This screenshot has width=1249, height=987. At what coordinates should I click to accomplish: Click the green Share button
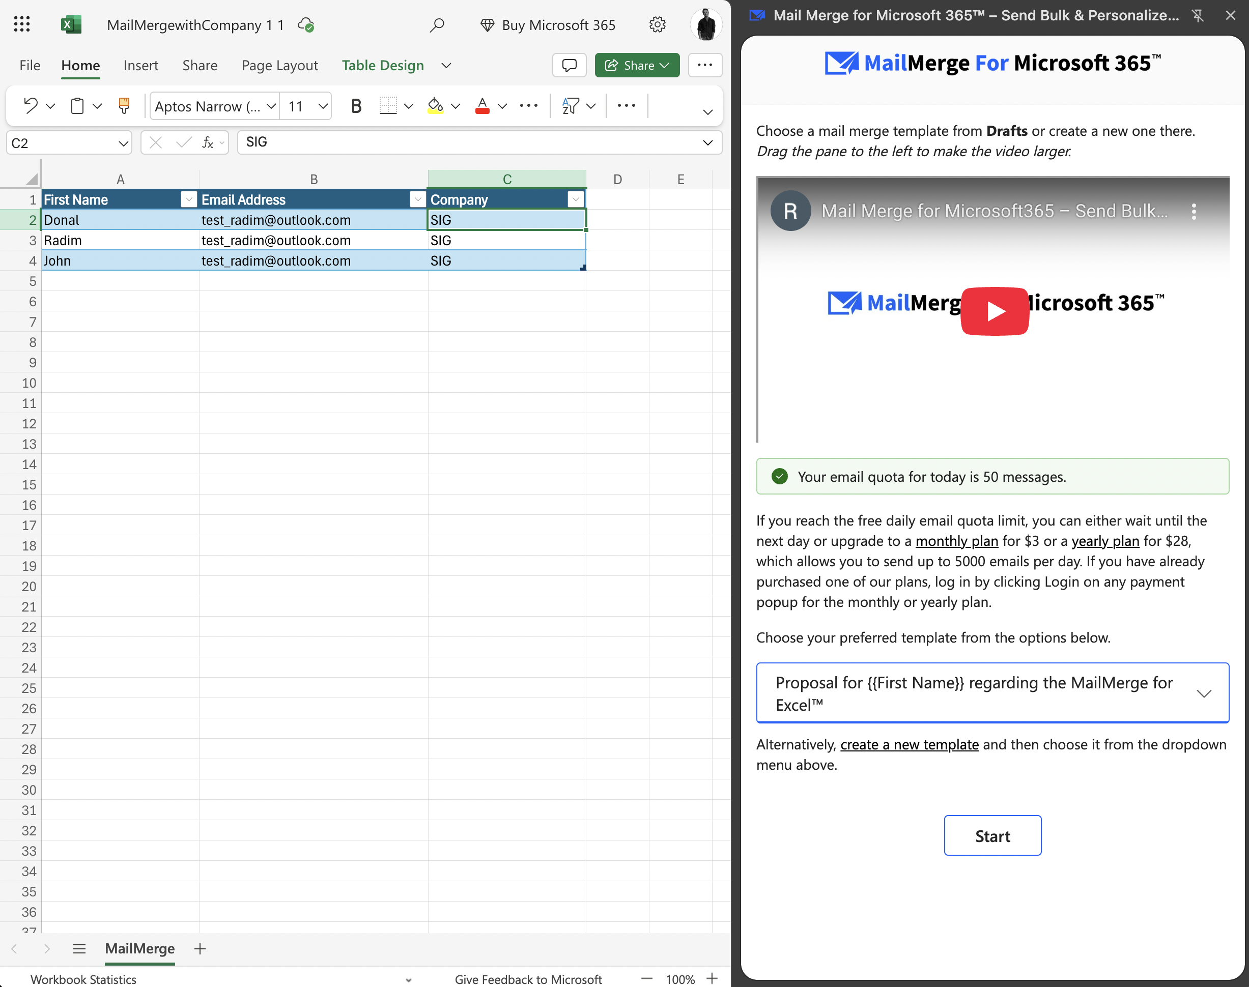click(637, 65)
